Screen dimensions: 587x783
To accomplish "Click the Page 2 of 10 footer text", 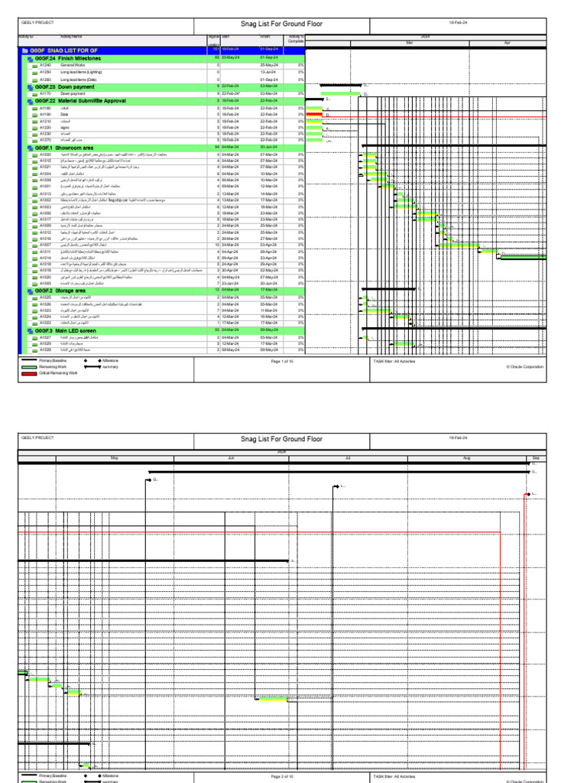I will (282, 777).
